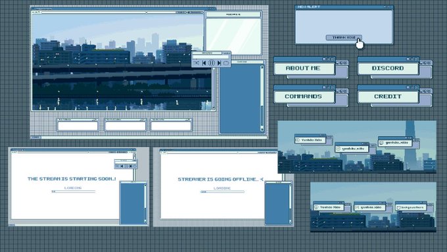The height and width of the screenshot is (252, 447).
Task: Click the loading bar on going offline screen
Action: coord(222,191)
